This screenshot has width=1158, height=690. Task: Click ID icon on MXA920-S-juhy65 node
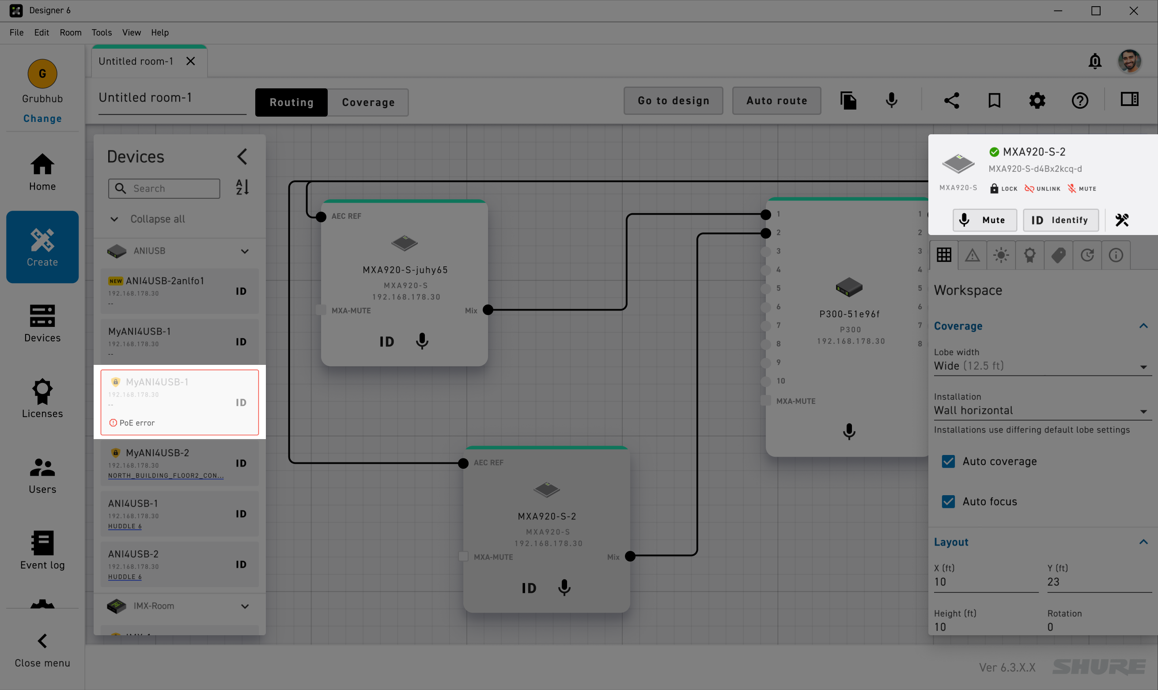[x=387, y=342]
